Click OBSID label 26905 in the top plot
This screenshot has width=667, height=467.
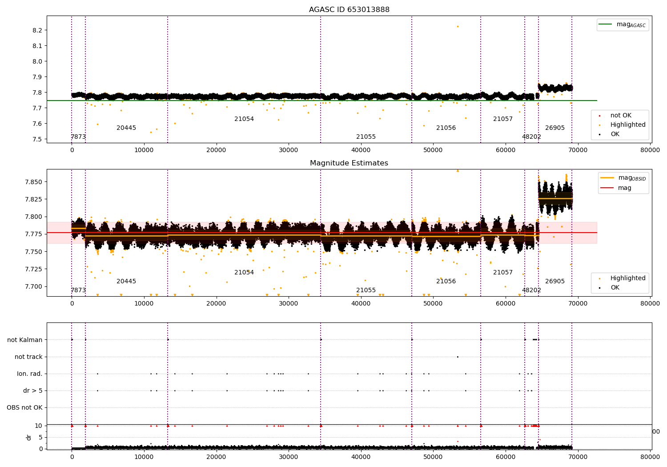point(555,128)
